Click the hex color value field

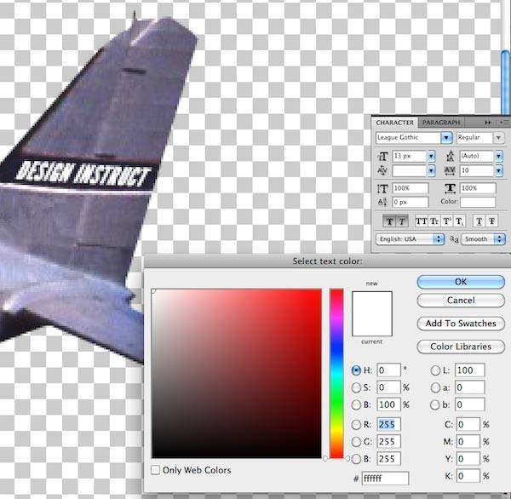384,479
